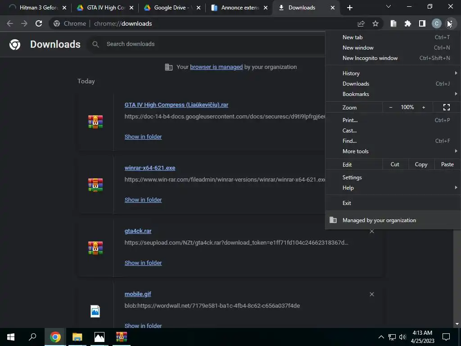Choose Downloads in the Chrome menu

click(x=393, y=84)
